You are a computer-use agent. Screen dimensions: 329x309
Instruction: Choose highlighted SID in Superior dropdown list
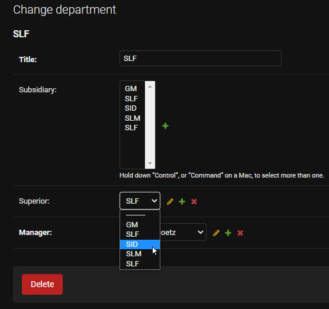click(140, 244)
